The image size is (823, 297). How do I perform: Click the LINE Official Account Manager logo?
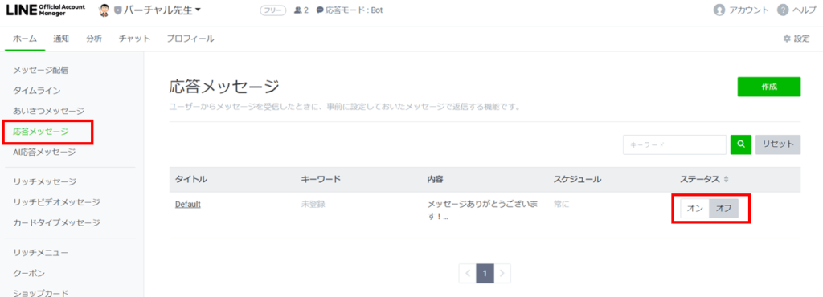(x=45, y=10)
